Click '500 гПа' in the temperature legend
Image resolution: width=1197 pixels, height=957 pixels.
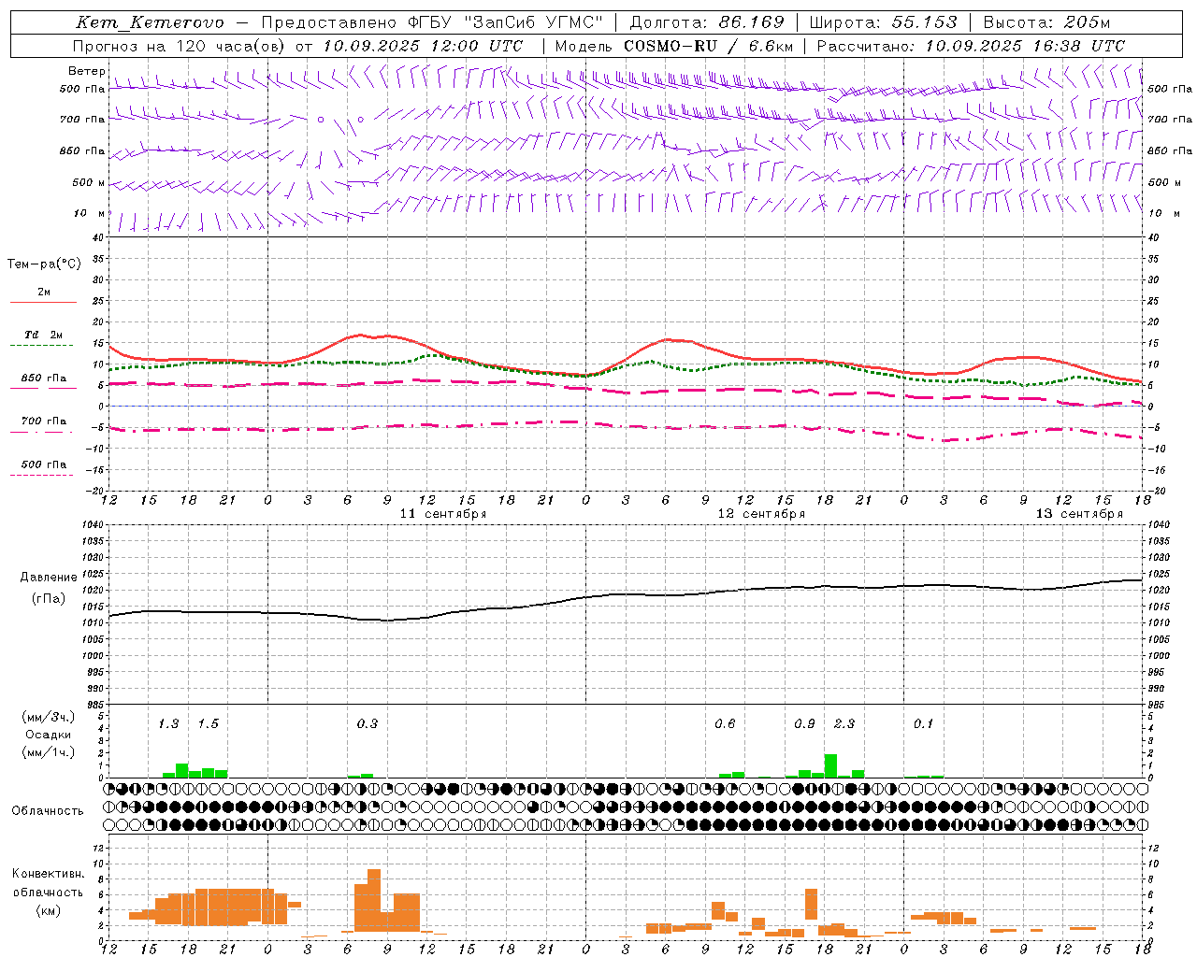tap(44, 464)
